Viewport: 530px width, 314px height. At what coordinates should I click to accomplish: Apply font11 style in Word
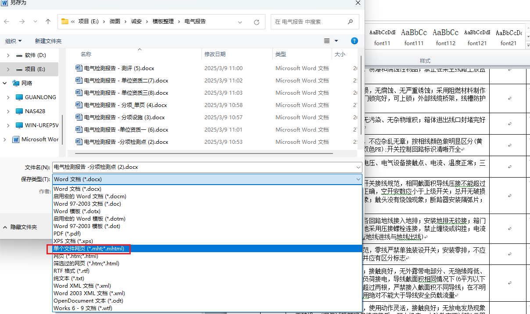(382, 37)
